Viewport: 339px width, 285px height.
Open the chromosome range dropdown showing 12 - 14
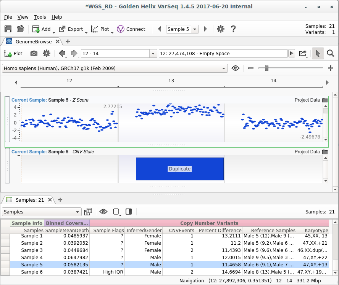[153, 53]
